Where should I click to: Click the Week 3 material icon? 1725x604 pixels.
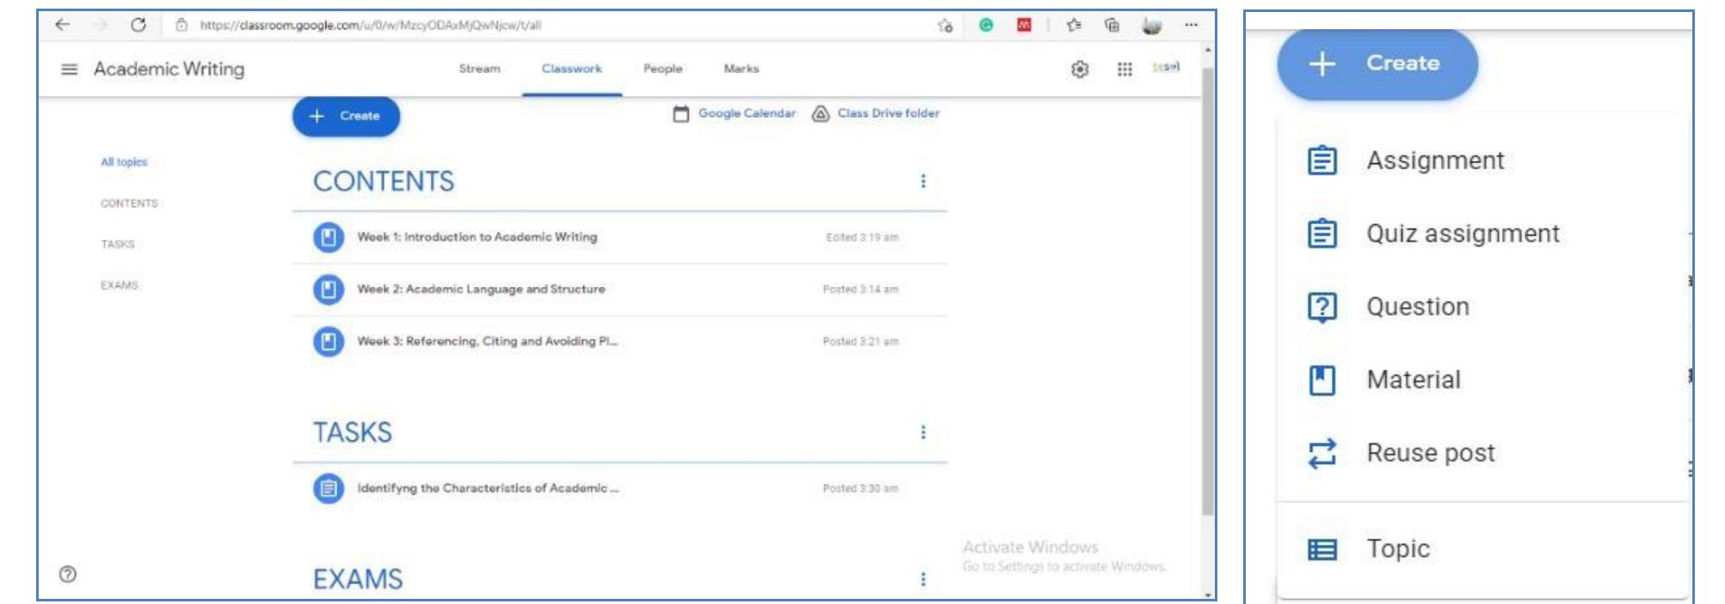click(x=328, y=342)
